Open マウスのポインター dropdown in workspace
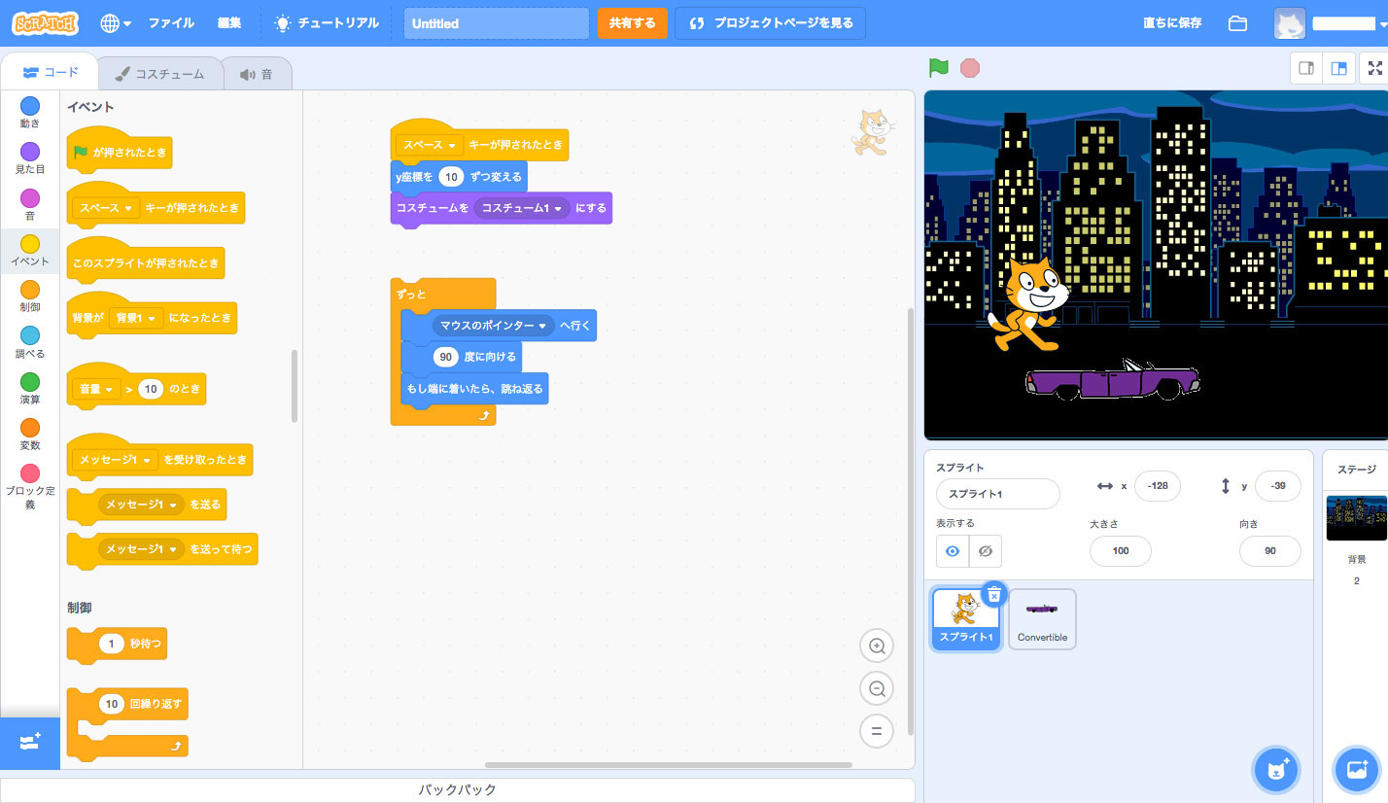 493,326
